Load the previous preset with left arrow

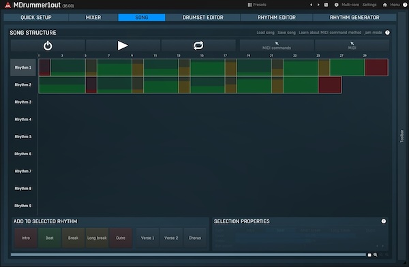pos(312,5)
